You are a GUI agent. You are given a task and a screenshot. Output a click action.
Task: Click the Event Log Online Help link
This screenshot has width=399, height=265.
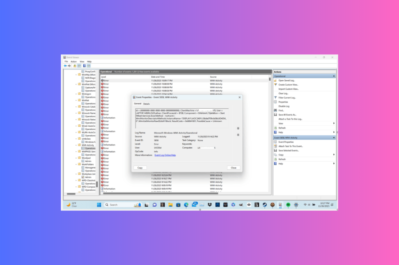[165, 155]
